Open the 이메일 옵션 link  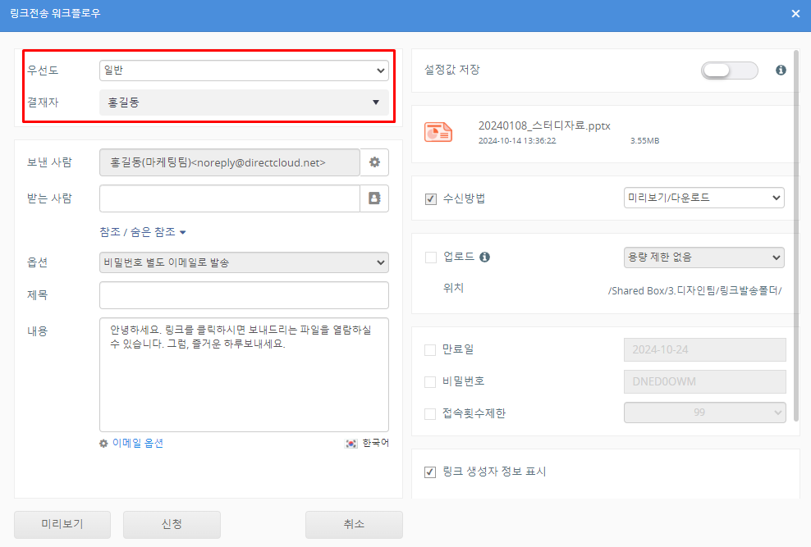(x=137, y=443)
